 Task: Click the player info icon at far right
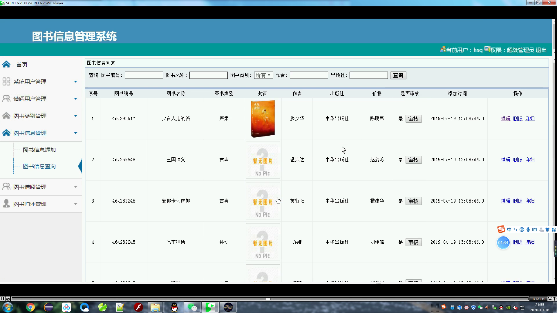click(554, 299)
